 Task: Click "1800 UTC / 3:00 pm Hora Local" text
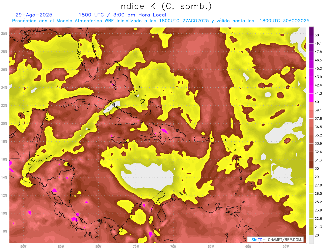(122, 15)
